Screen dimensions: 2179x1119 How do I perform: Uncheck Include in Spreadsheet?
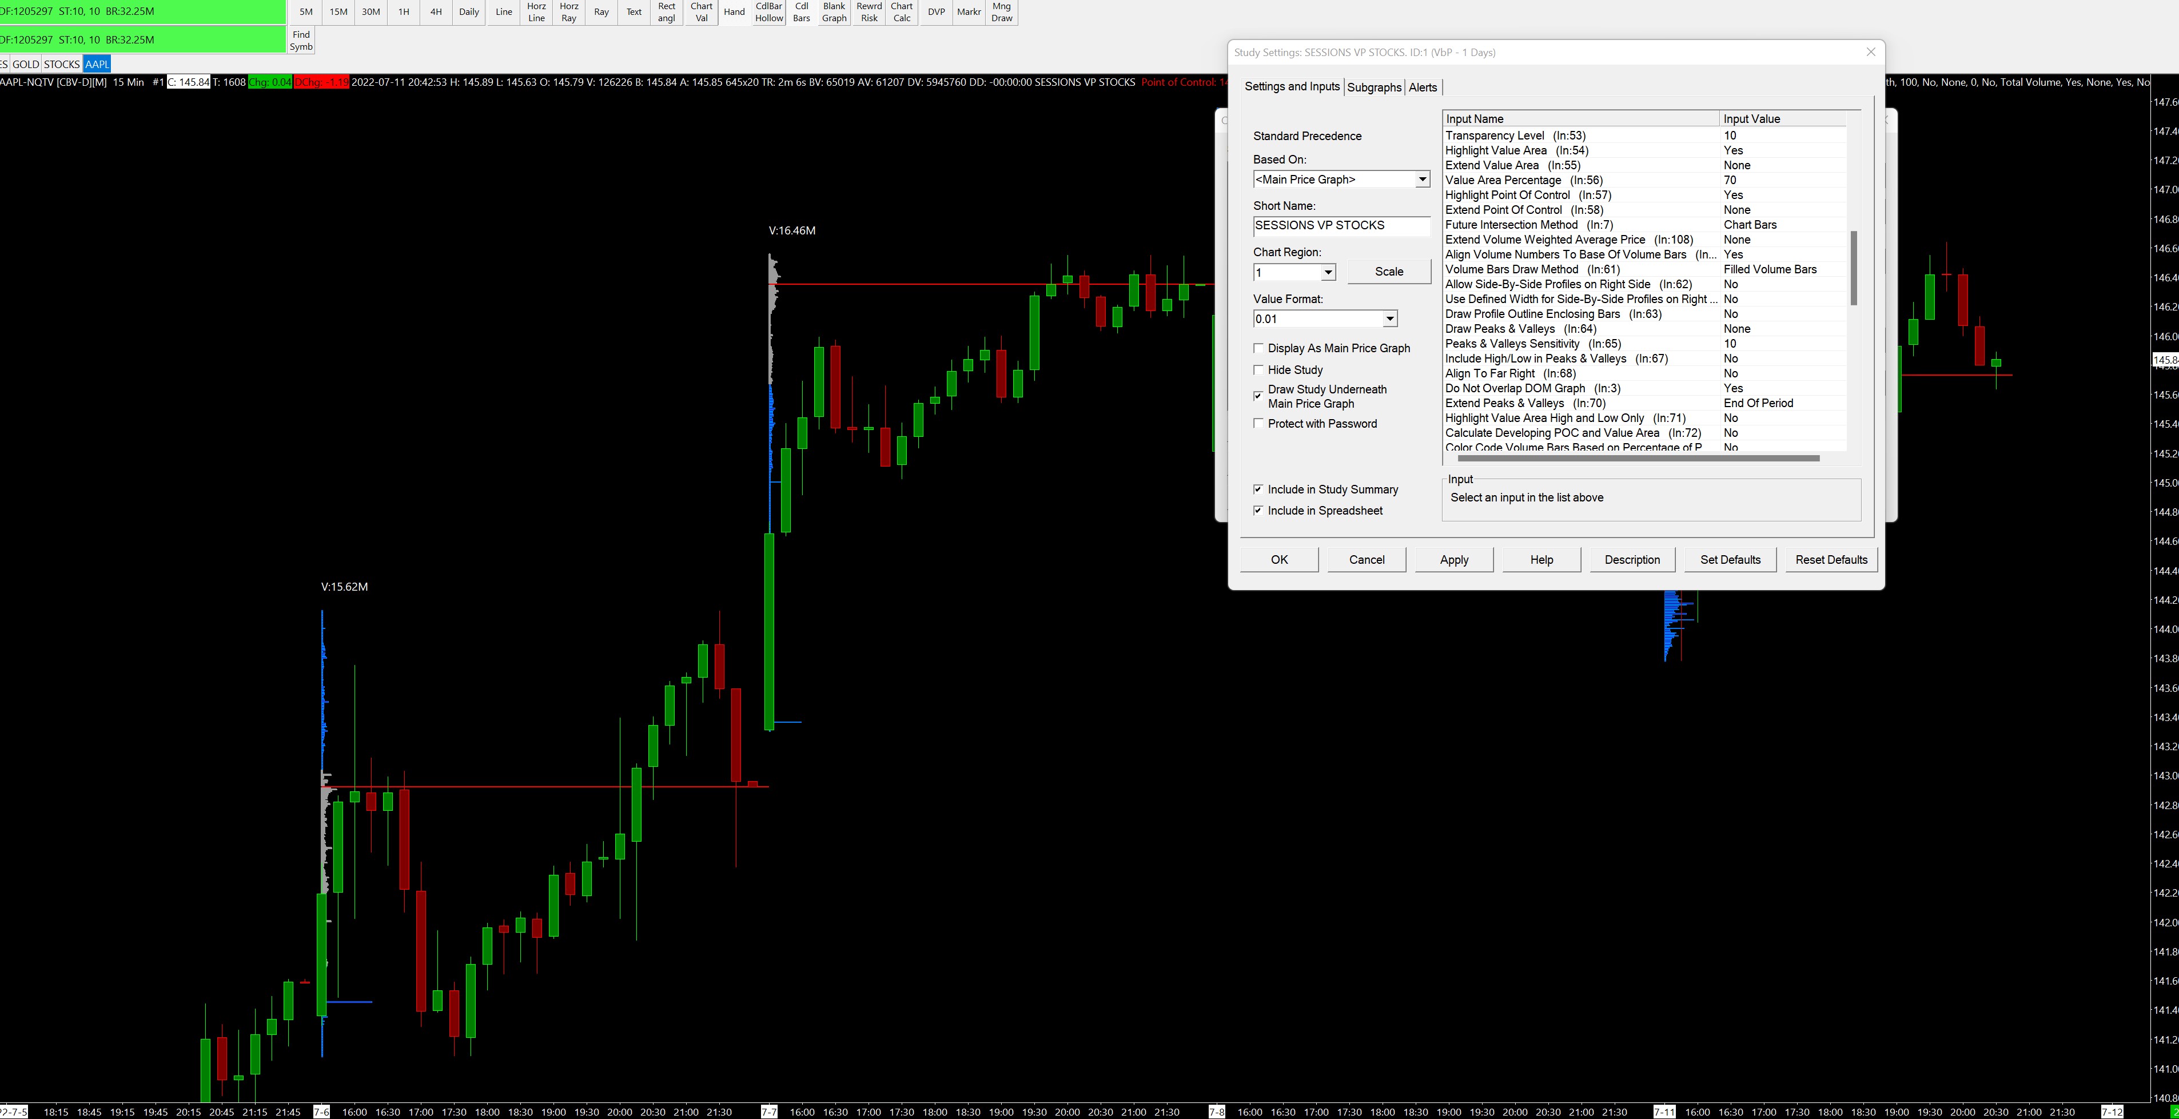[1258, 511]
